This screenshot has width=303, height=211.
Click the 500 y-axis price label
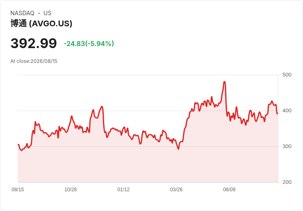pos(287,75)
